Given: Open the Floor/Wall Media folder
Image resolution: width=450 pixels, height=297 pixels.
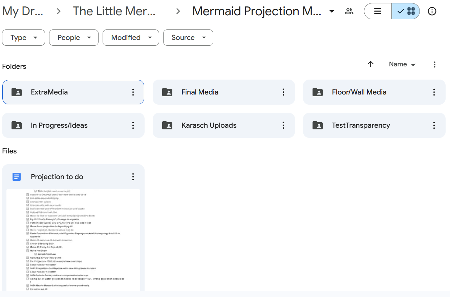Looking at the screenshot, I should (x=374, y=92).
